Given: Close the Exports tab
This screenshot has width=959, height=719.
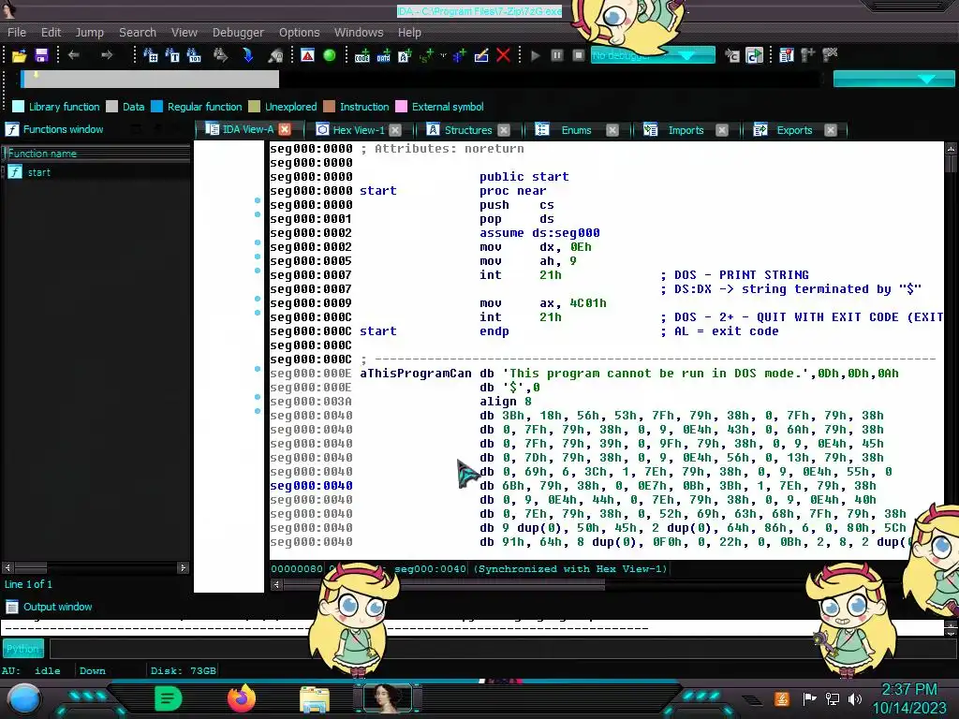Looking at the screenshot, I should pos(831,130).
